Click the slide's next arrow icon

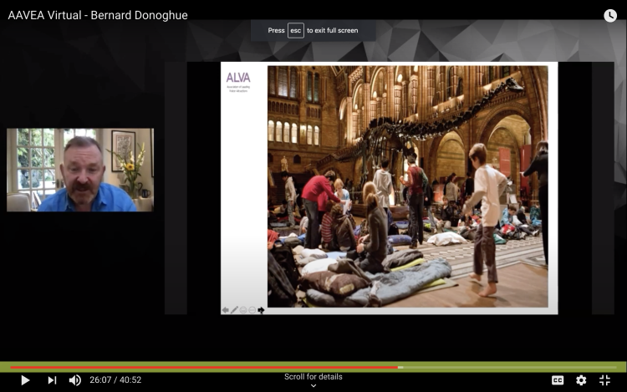[261, 310]
